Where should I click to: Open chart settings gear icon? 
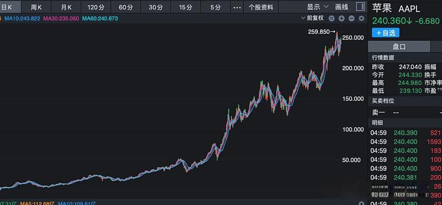click(361, 19)
